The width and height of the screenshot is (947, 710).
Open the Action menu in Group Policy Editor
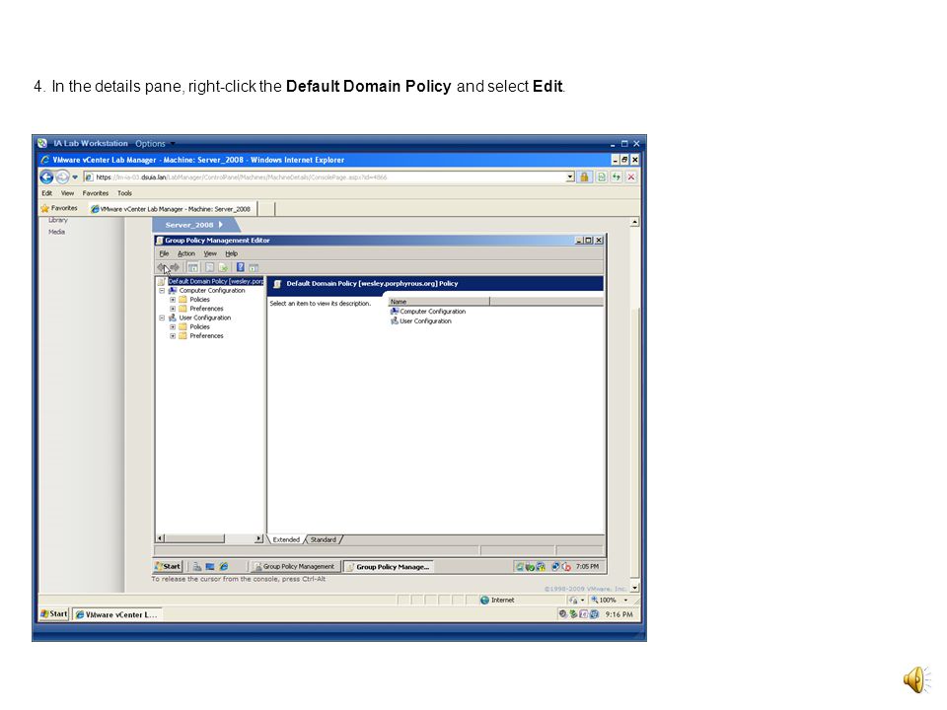pos(186,253)
